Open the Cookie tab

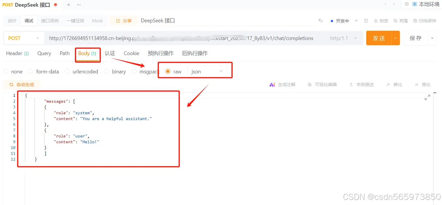[131, 54]
